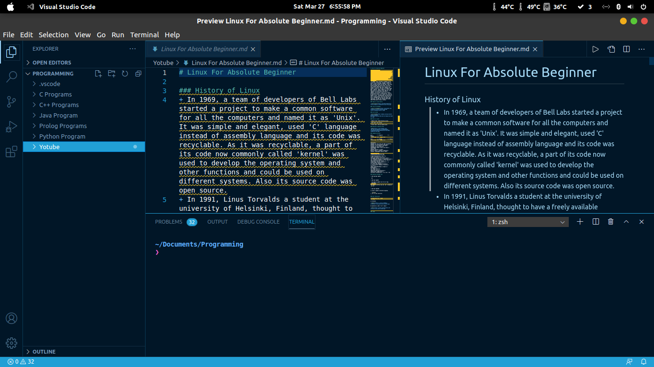Screen dimensions: 654x367
Task: Collapse all folders in Explorer
Action: [x=138, y=74]
